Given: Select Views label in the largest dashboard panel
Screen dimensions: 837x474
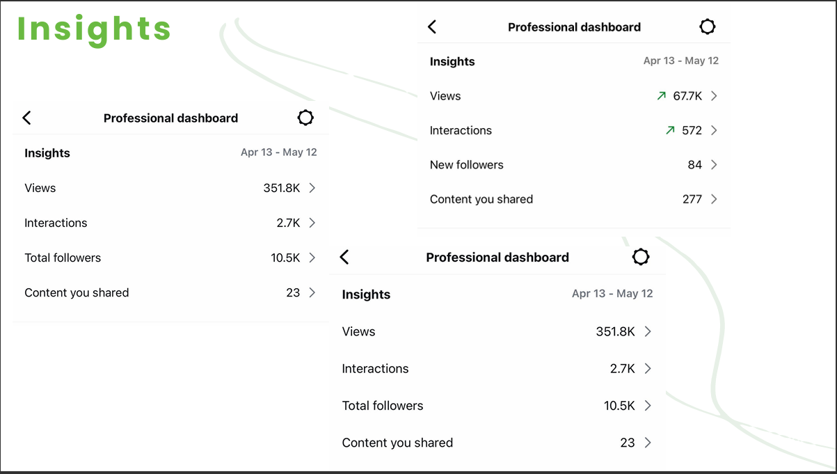Looking at the screenshot, I should pyautogui.click(x=359, y=332).
